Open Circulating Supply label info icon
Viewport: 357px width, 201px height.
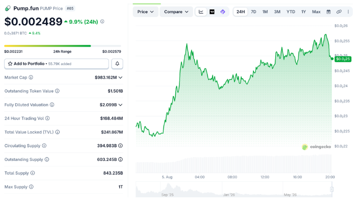pyautogui.click(x=44, y=146)
